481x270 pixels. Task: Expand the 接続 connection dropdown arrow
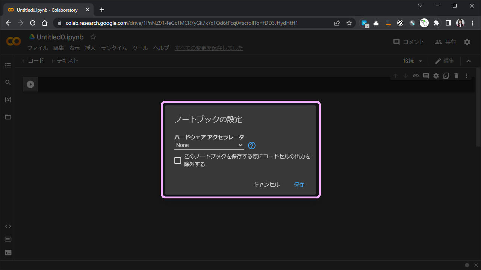pyautogui.click(x=420, y=61)
